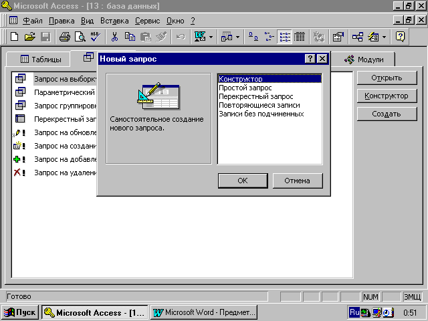Screen dimensions: 428x321
Task: Select the Запрос на создание query
Action: [56, 146]
